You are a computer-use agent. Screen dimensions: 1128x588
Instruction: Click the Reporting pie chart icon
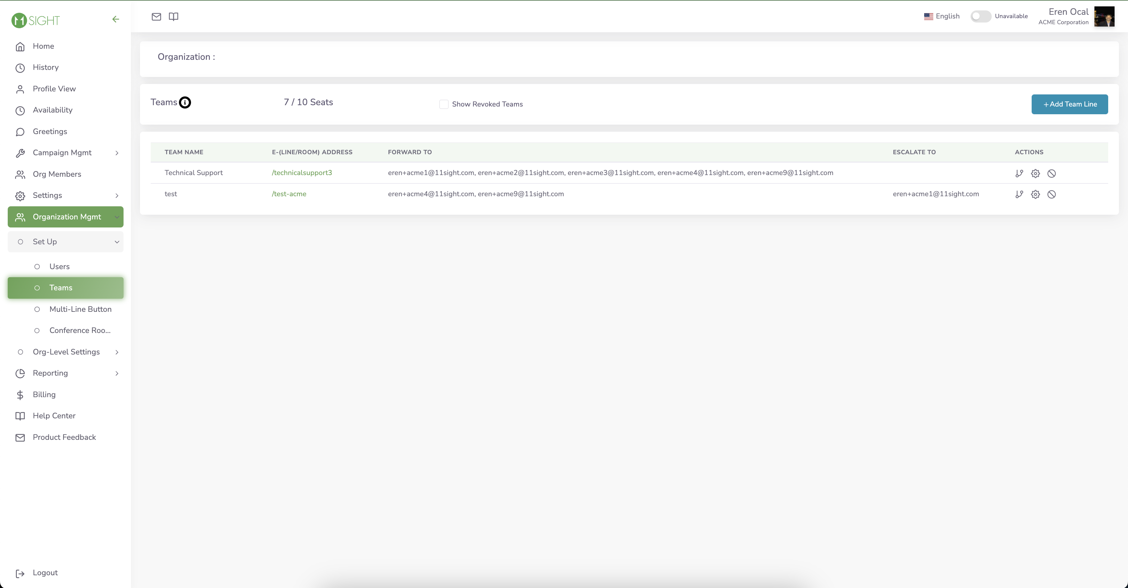point(20,373)
